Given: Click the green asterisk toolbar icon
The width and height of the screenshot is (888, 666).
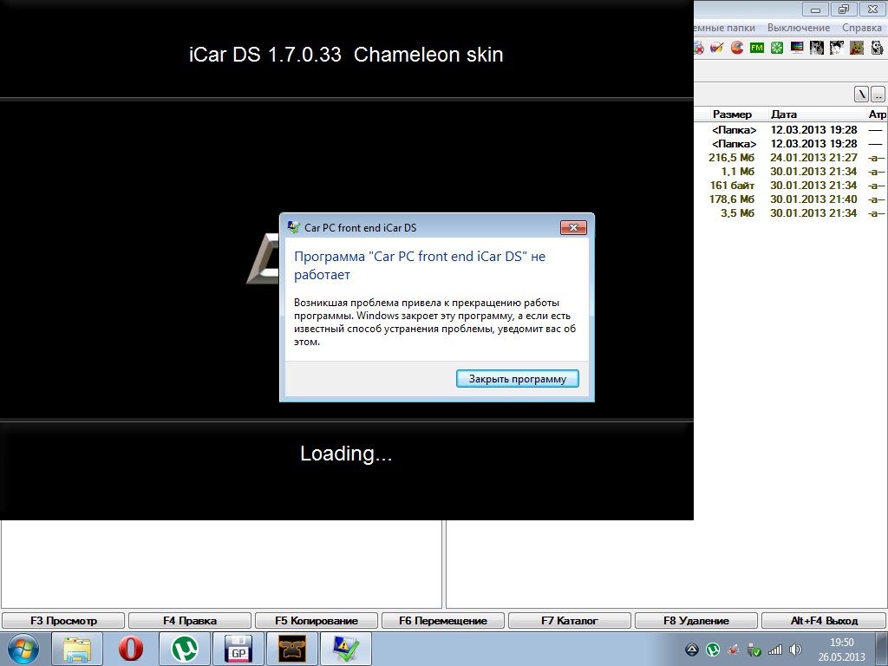Looking at the screenshot, I should (777, 48).
